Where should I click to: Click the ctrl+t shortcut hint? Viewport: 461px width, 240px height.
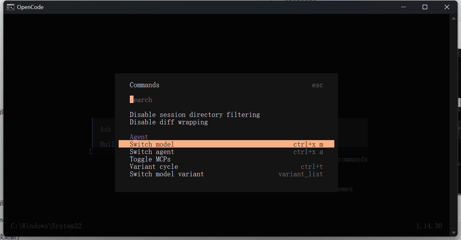pos(312,166)
